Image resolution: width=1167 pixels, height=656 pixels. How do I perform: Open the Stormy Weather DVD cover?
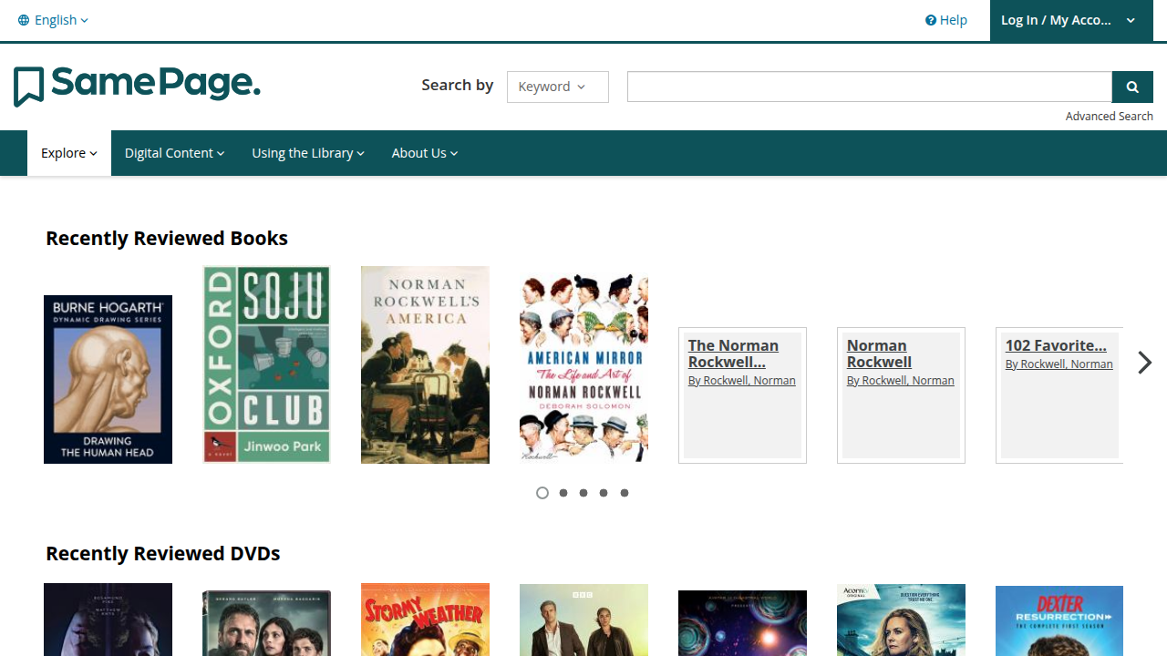[425, 620]
